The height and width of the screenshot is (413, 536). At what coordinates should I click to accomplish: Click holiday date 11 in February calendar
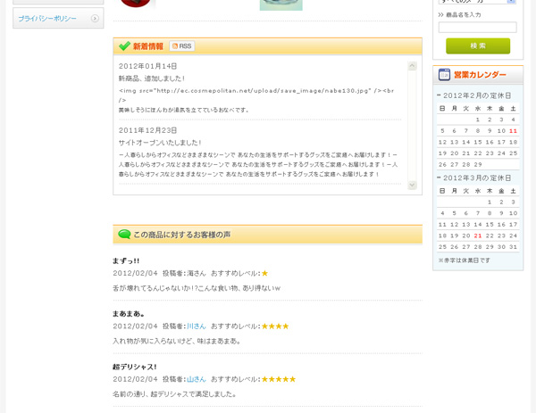tap(513, 131)
